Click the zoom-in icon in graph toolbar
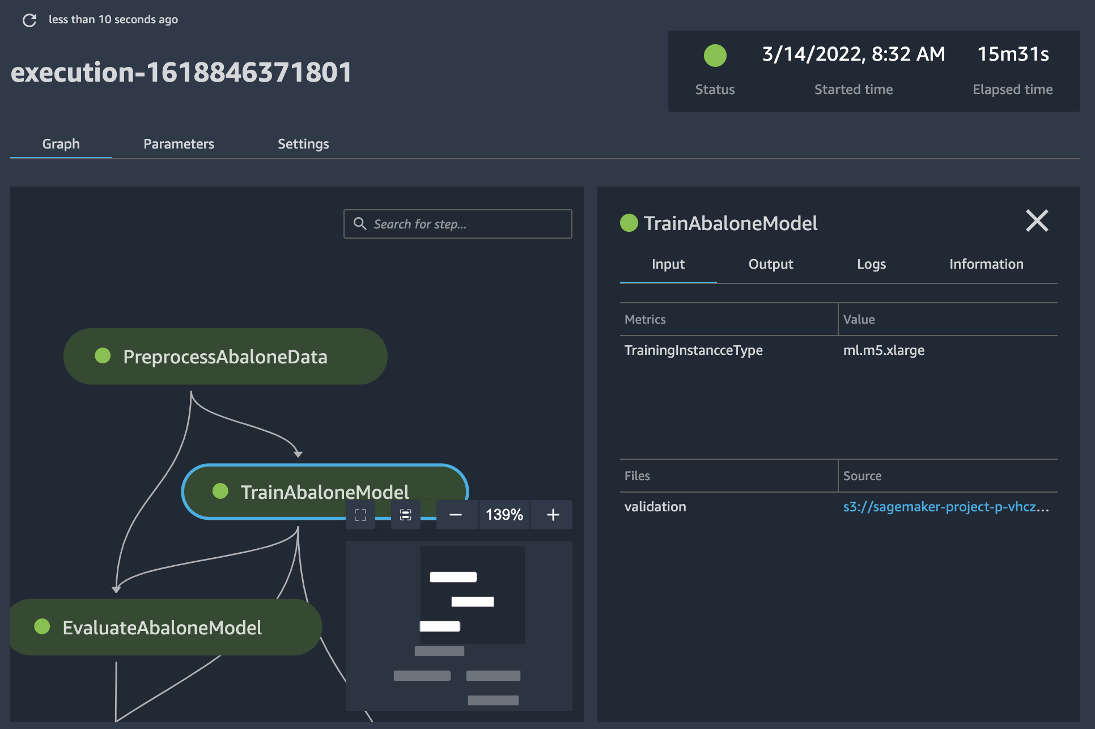 coord(553,514)
